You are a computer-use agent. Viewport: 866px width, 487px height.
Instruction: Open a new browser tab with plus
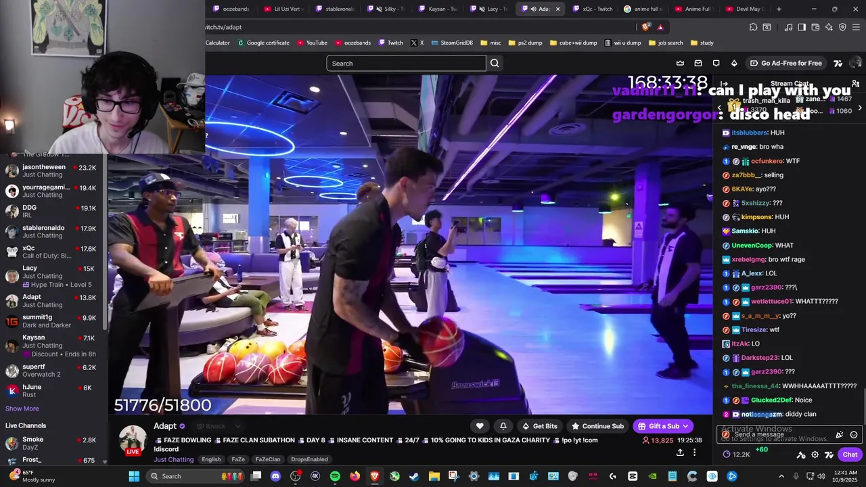(x=779, y=9)
